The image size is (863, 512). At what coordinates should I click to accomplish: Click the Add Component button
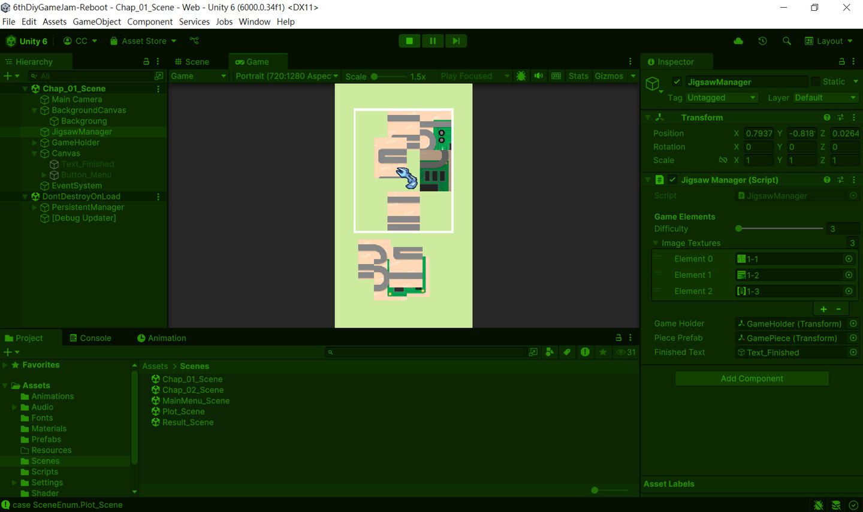click(x=752, y=378)
